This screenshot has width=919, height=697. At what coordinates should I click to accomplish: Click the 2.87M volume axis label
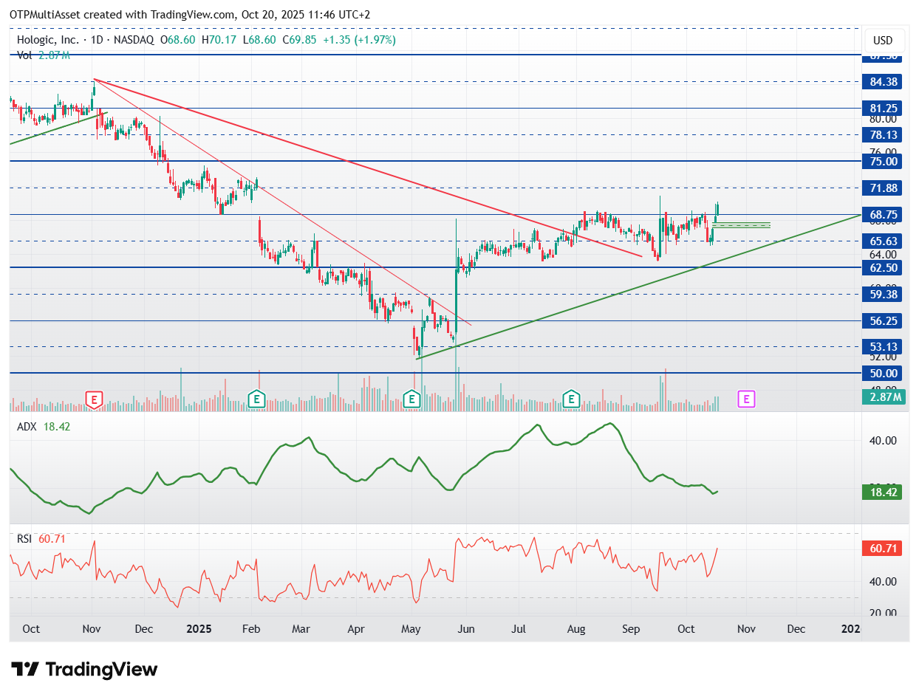coord(883,397)
